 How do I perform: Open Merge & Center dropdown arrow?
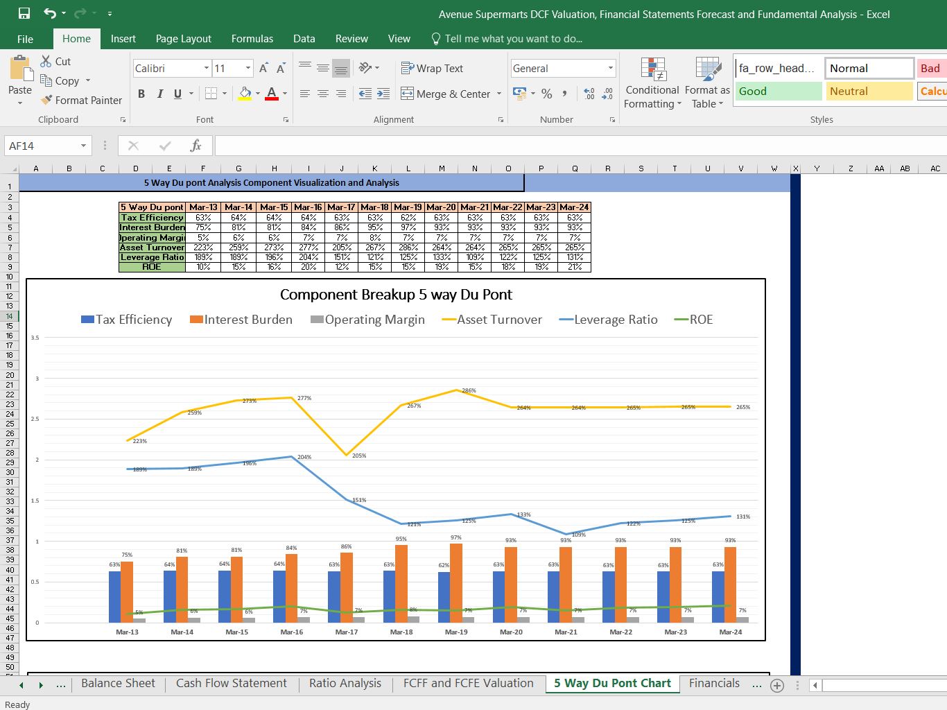point(499,94)
